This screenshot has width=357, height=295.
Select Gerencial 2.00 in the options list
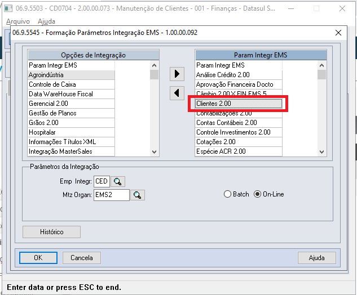71,104
